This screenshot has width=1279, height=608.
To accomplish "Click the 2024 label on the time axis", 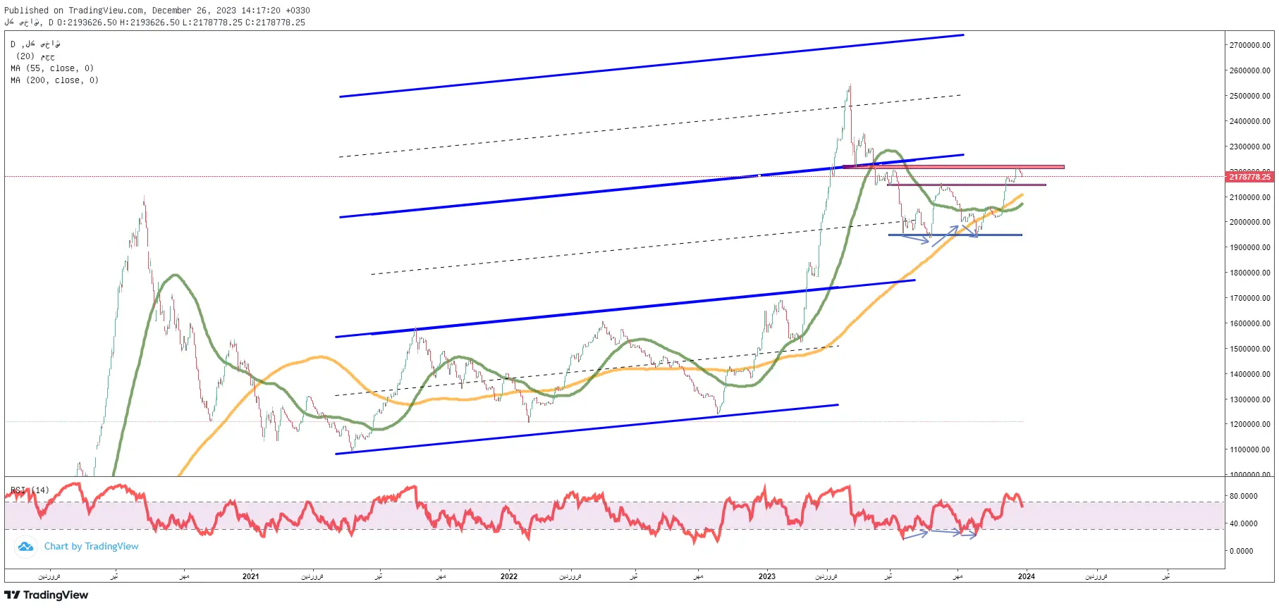I will tap(1026, 576).
